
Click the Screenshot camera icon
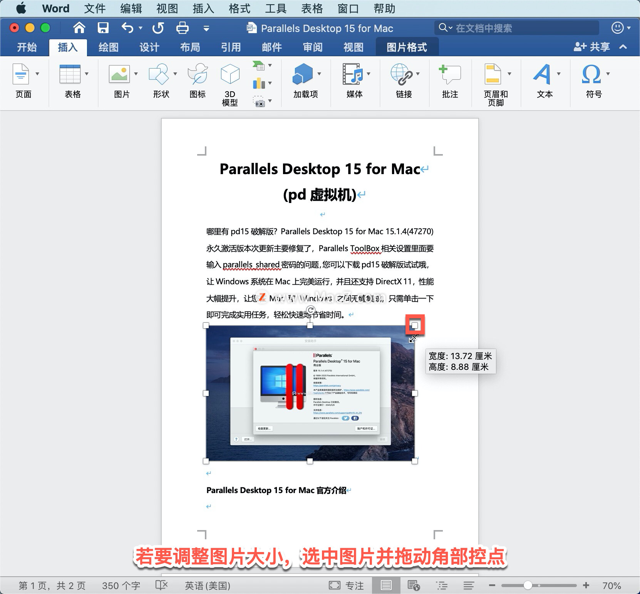(x=259, y=102)
